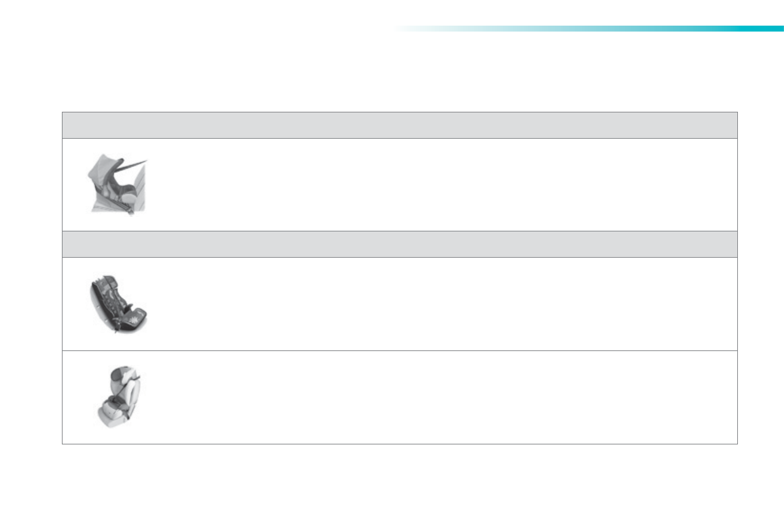Viewport: 784px width, 522px height.
Task: Click the blank page area above the table
Action: click(x=263, y=72)
